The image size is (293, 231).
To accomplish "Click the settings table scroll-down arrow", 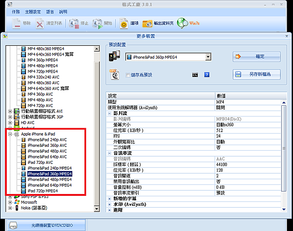I will [284, 210].
